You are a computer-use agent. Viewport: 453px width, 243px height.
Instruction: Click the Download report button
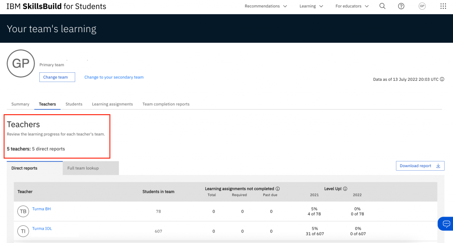click(x=420, y=166)
